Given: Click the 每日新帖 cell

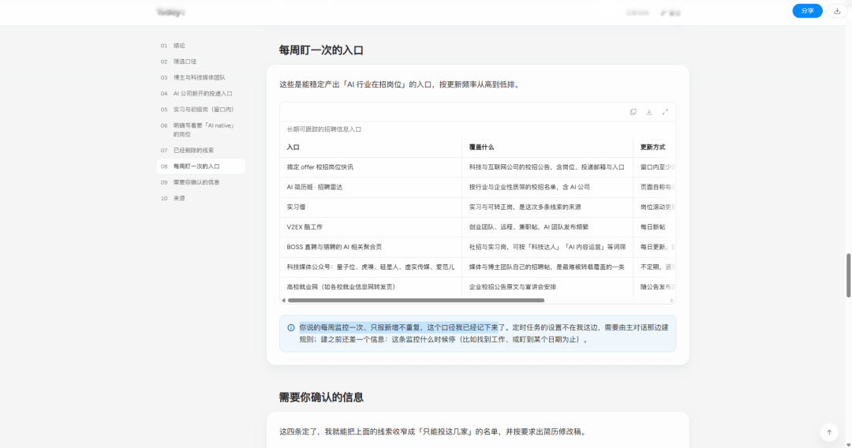Looking at the screenshot, I should pos(654,227).
